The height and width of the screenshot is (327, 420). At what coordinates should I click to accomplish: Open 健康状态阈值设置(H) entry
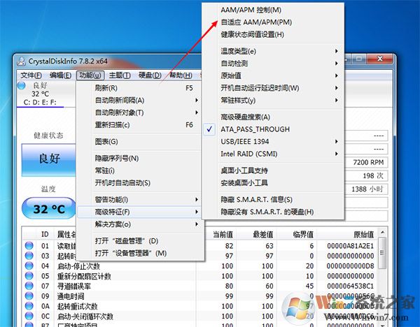[273, 34]
